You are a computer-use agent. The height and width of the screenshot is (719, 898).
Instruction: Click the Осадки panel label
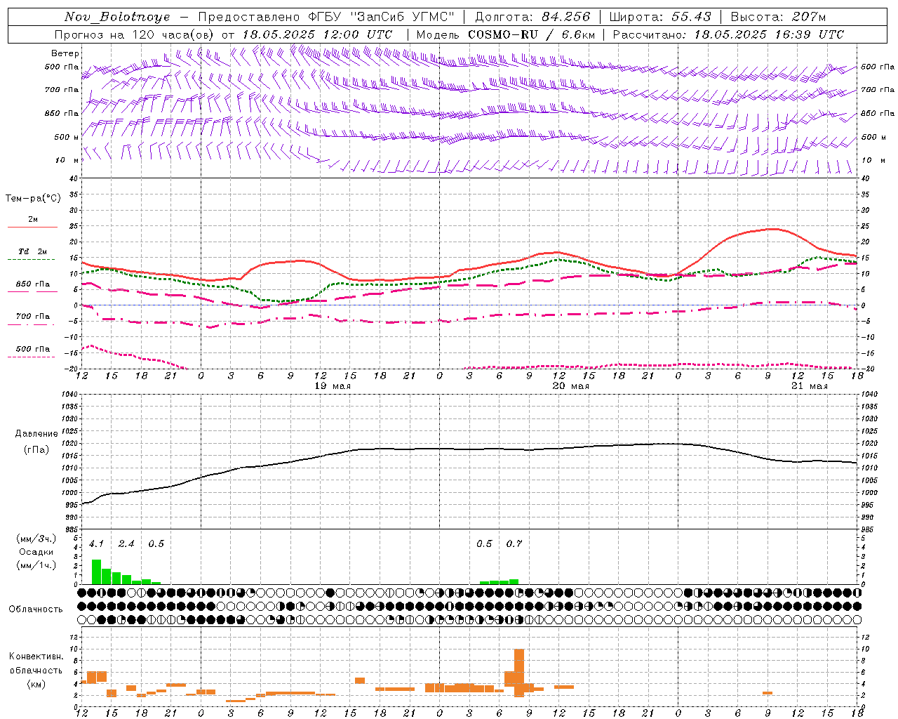[x=36, y=552]
